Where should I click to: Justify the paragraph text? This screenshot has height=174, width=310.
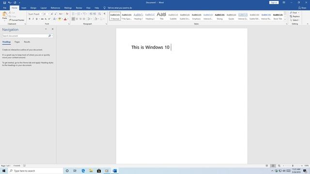84,19
